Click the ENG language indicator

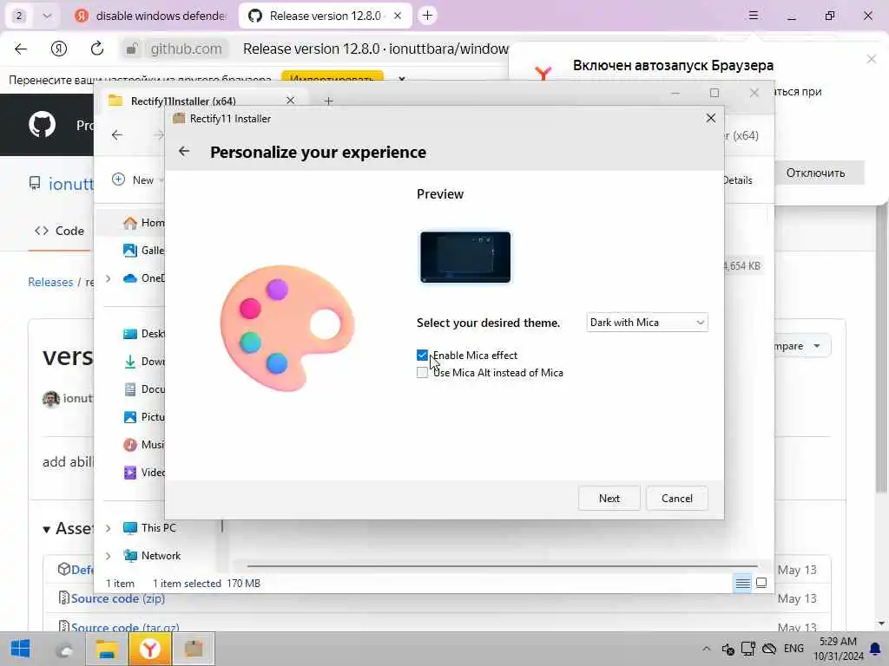click(x=794, y=649)
